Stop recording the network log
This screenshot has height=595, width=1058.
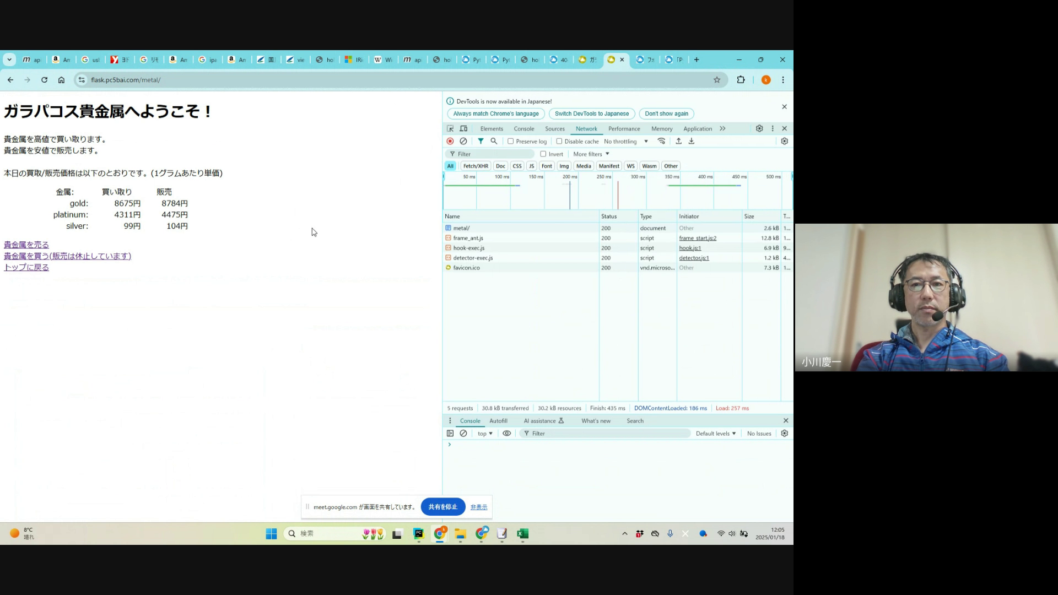point(450,141)
